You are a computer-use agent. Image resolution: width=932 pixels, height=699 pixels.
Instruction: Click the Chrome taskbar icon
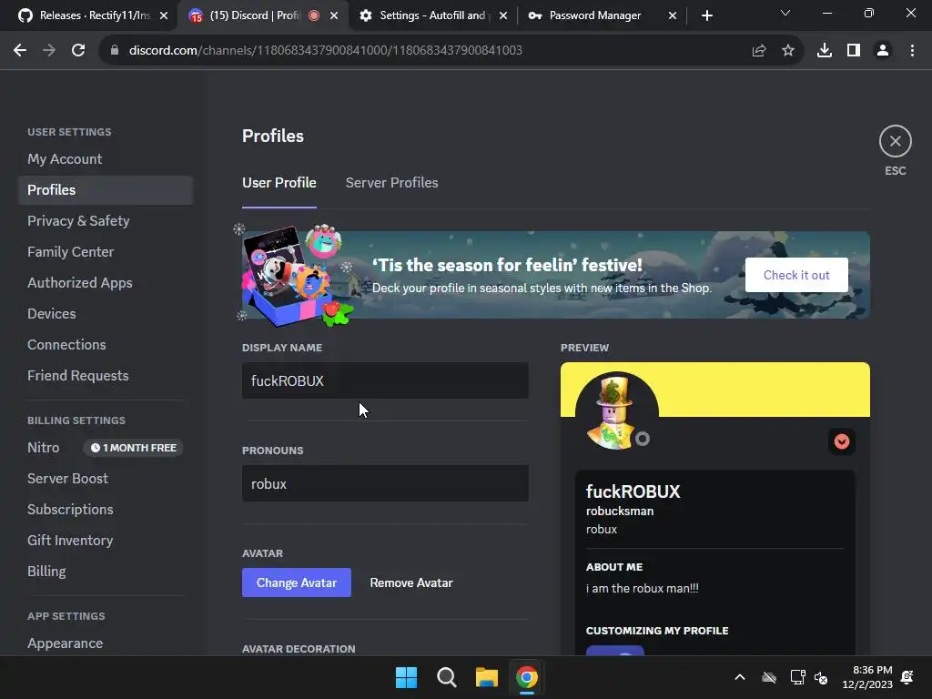[x=527, y=677]
